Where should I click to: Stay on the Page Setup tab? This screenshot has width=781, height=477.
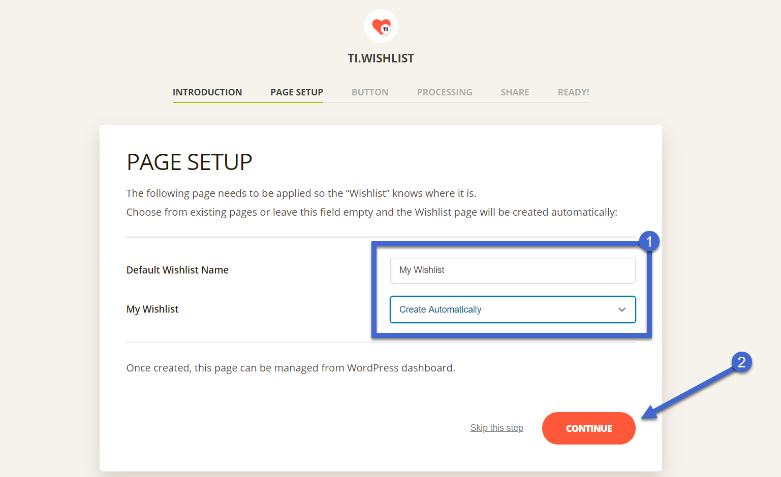pyautogui.click(x=297, y=92)
